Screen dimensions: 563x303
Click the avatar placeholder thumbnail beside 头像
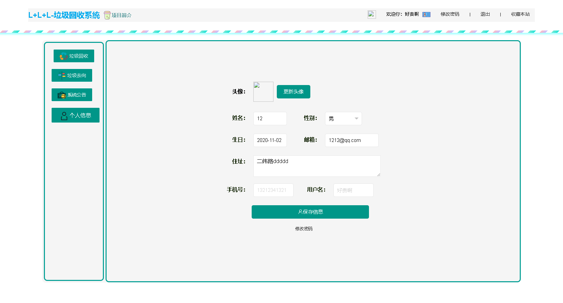pyautogui.click(x=263, y=91)
